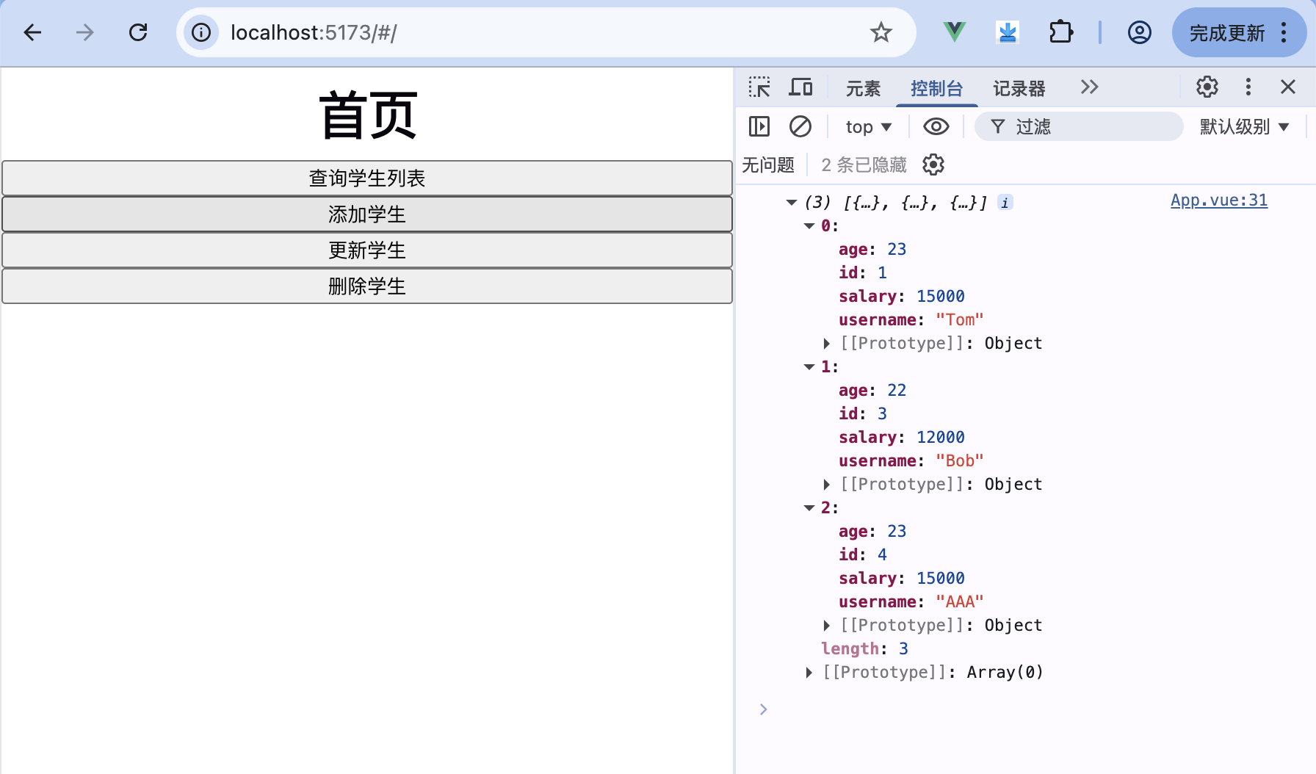Toggle the console sidebar
This screenshot has height=774, width=1316.
pyautogui.click(x=759, y=126)
